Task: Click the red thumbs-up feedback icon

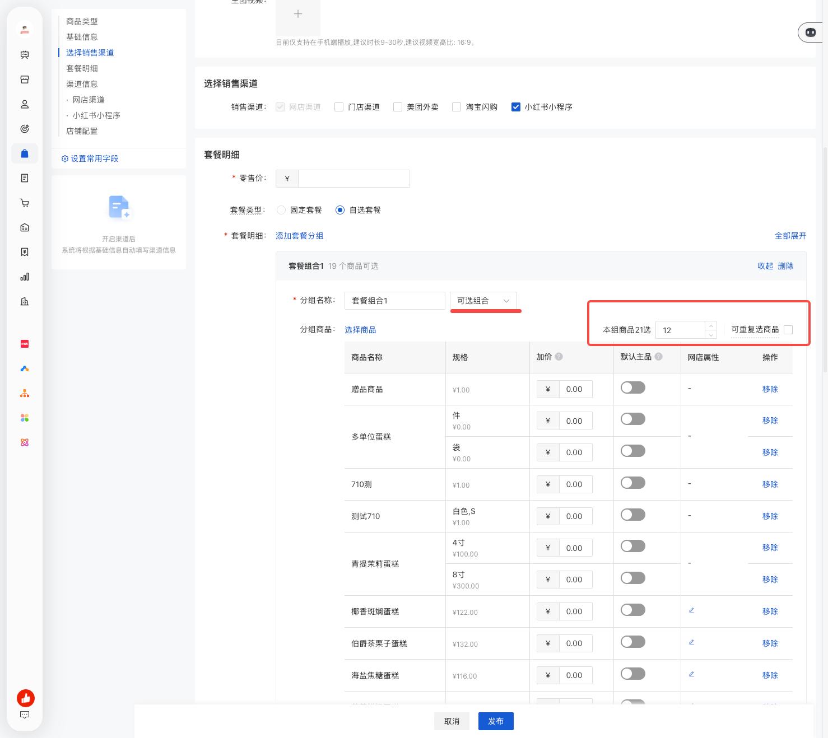Action: 26,698
